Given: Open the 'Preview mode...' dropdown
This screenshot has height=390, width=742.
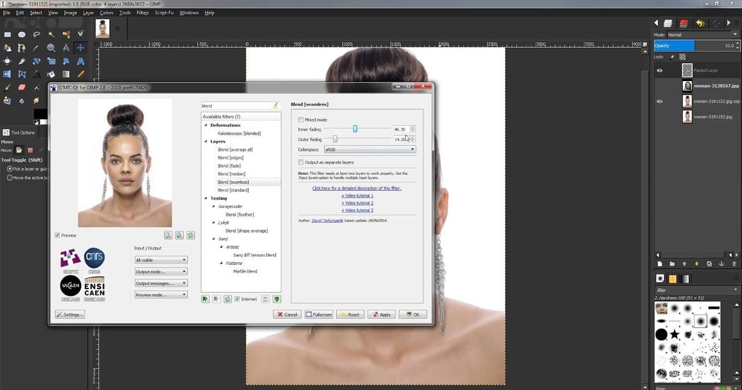Looking at the screenshot, I should (161, 295).
